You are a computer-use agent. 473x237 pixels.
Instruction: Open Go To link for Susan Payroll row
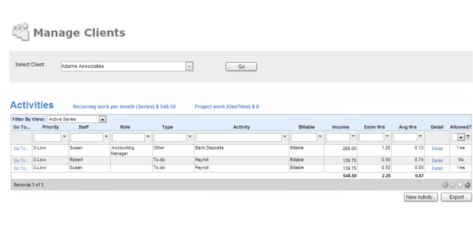[21, 168]
